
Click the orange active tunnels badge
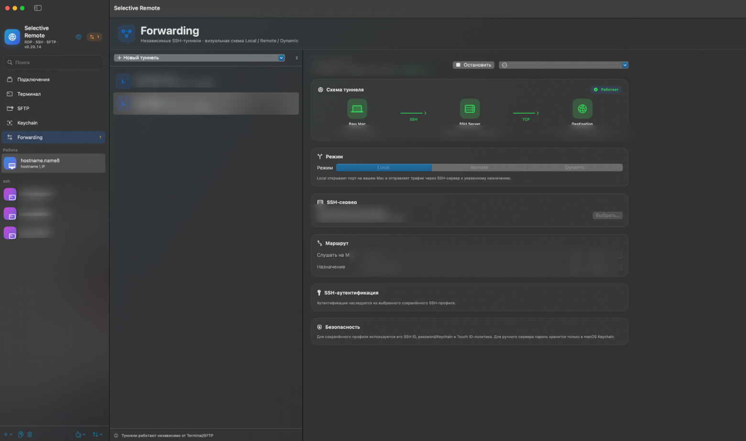click(x=94, y=37)
